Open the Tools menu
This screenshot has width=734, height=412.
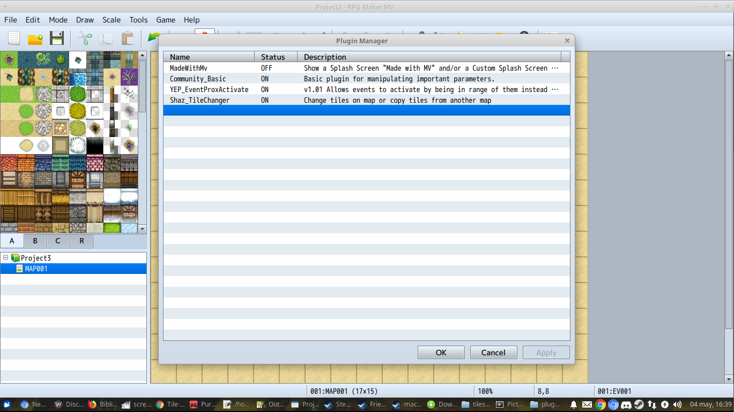138,20
